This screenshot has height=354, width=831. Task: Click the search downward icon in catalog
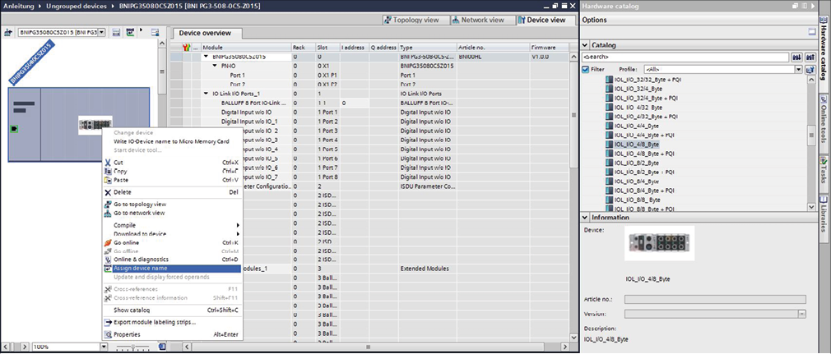pyautogui.click(x=796, y=57)
